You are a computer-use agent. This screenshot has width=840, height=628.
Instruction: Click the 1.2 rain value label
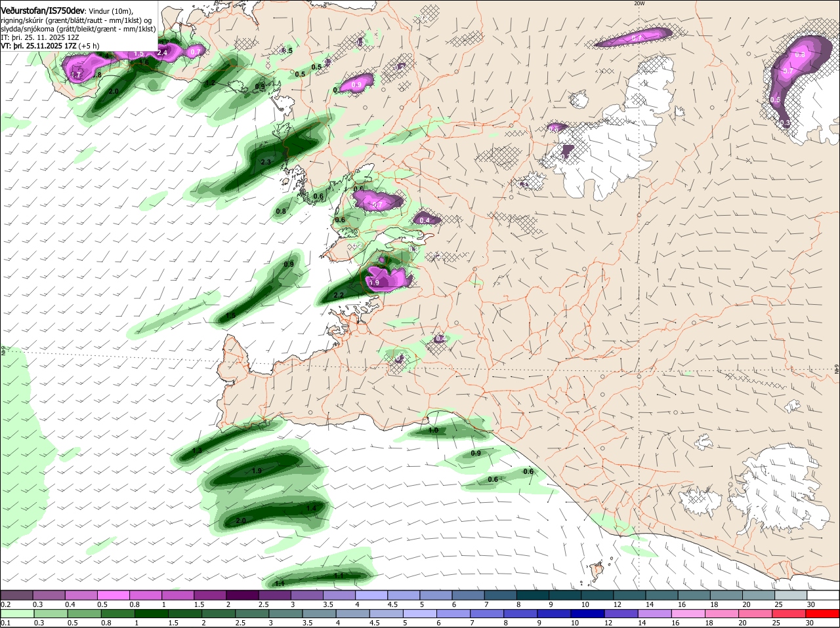[x=210, y=83]
